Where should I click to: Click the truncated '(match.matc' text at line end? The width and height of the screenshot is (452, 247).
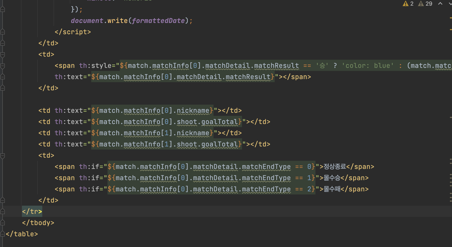[x=429, y=66]
